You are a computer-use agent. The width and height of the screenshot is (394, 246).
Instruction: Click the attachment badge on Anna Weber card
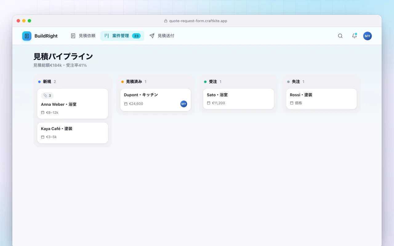[47, 96]
